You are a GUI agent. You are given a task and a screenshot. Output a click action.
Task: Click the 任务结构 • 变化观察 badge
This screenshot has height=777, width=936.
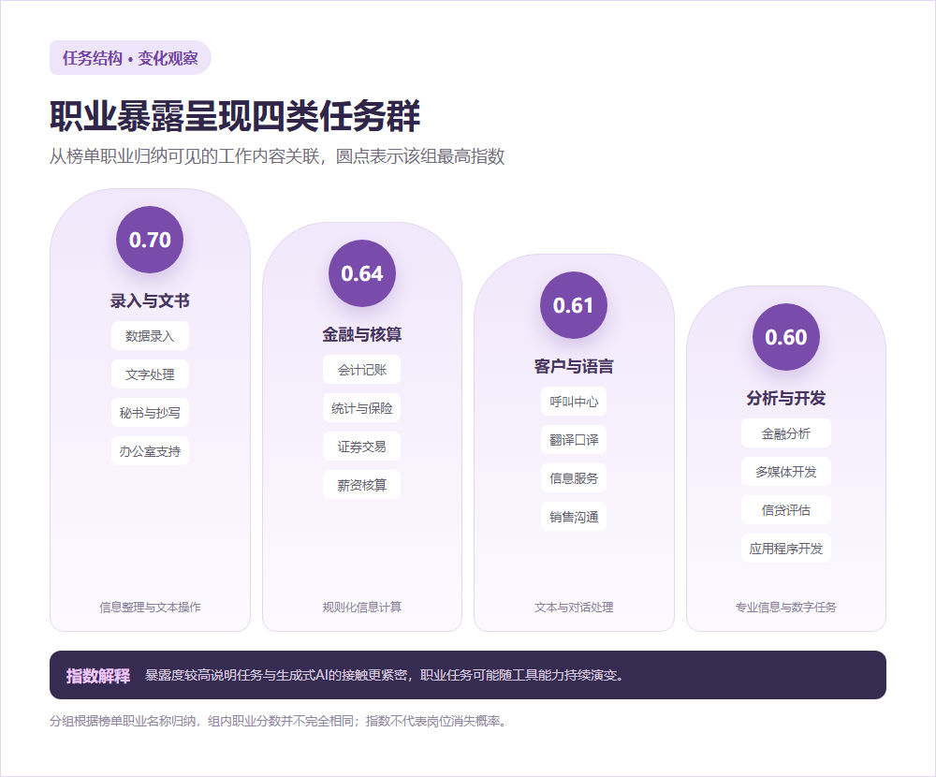pyautogui.click(x=130, y=58)
